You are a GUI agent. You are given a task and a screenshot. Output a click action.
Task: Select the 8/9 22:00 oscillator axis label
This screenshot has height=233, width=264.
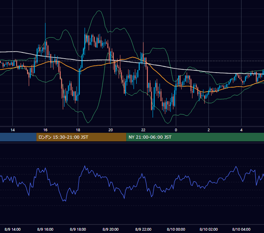(143, 229)
